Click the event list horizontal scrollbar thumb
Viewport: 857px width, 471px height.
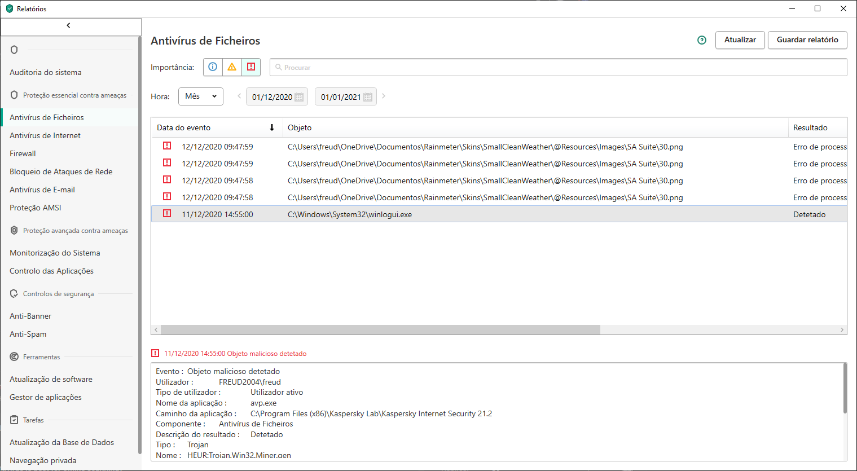pos(381,330)
